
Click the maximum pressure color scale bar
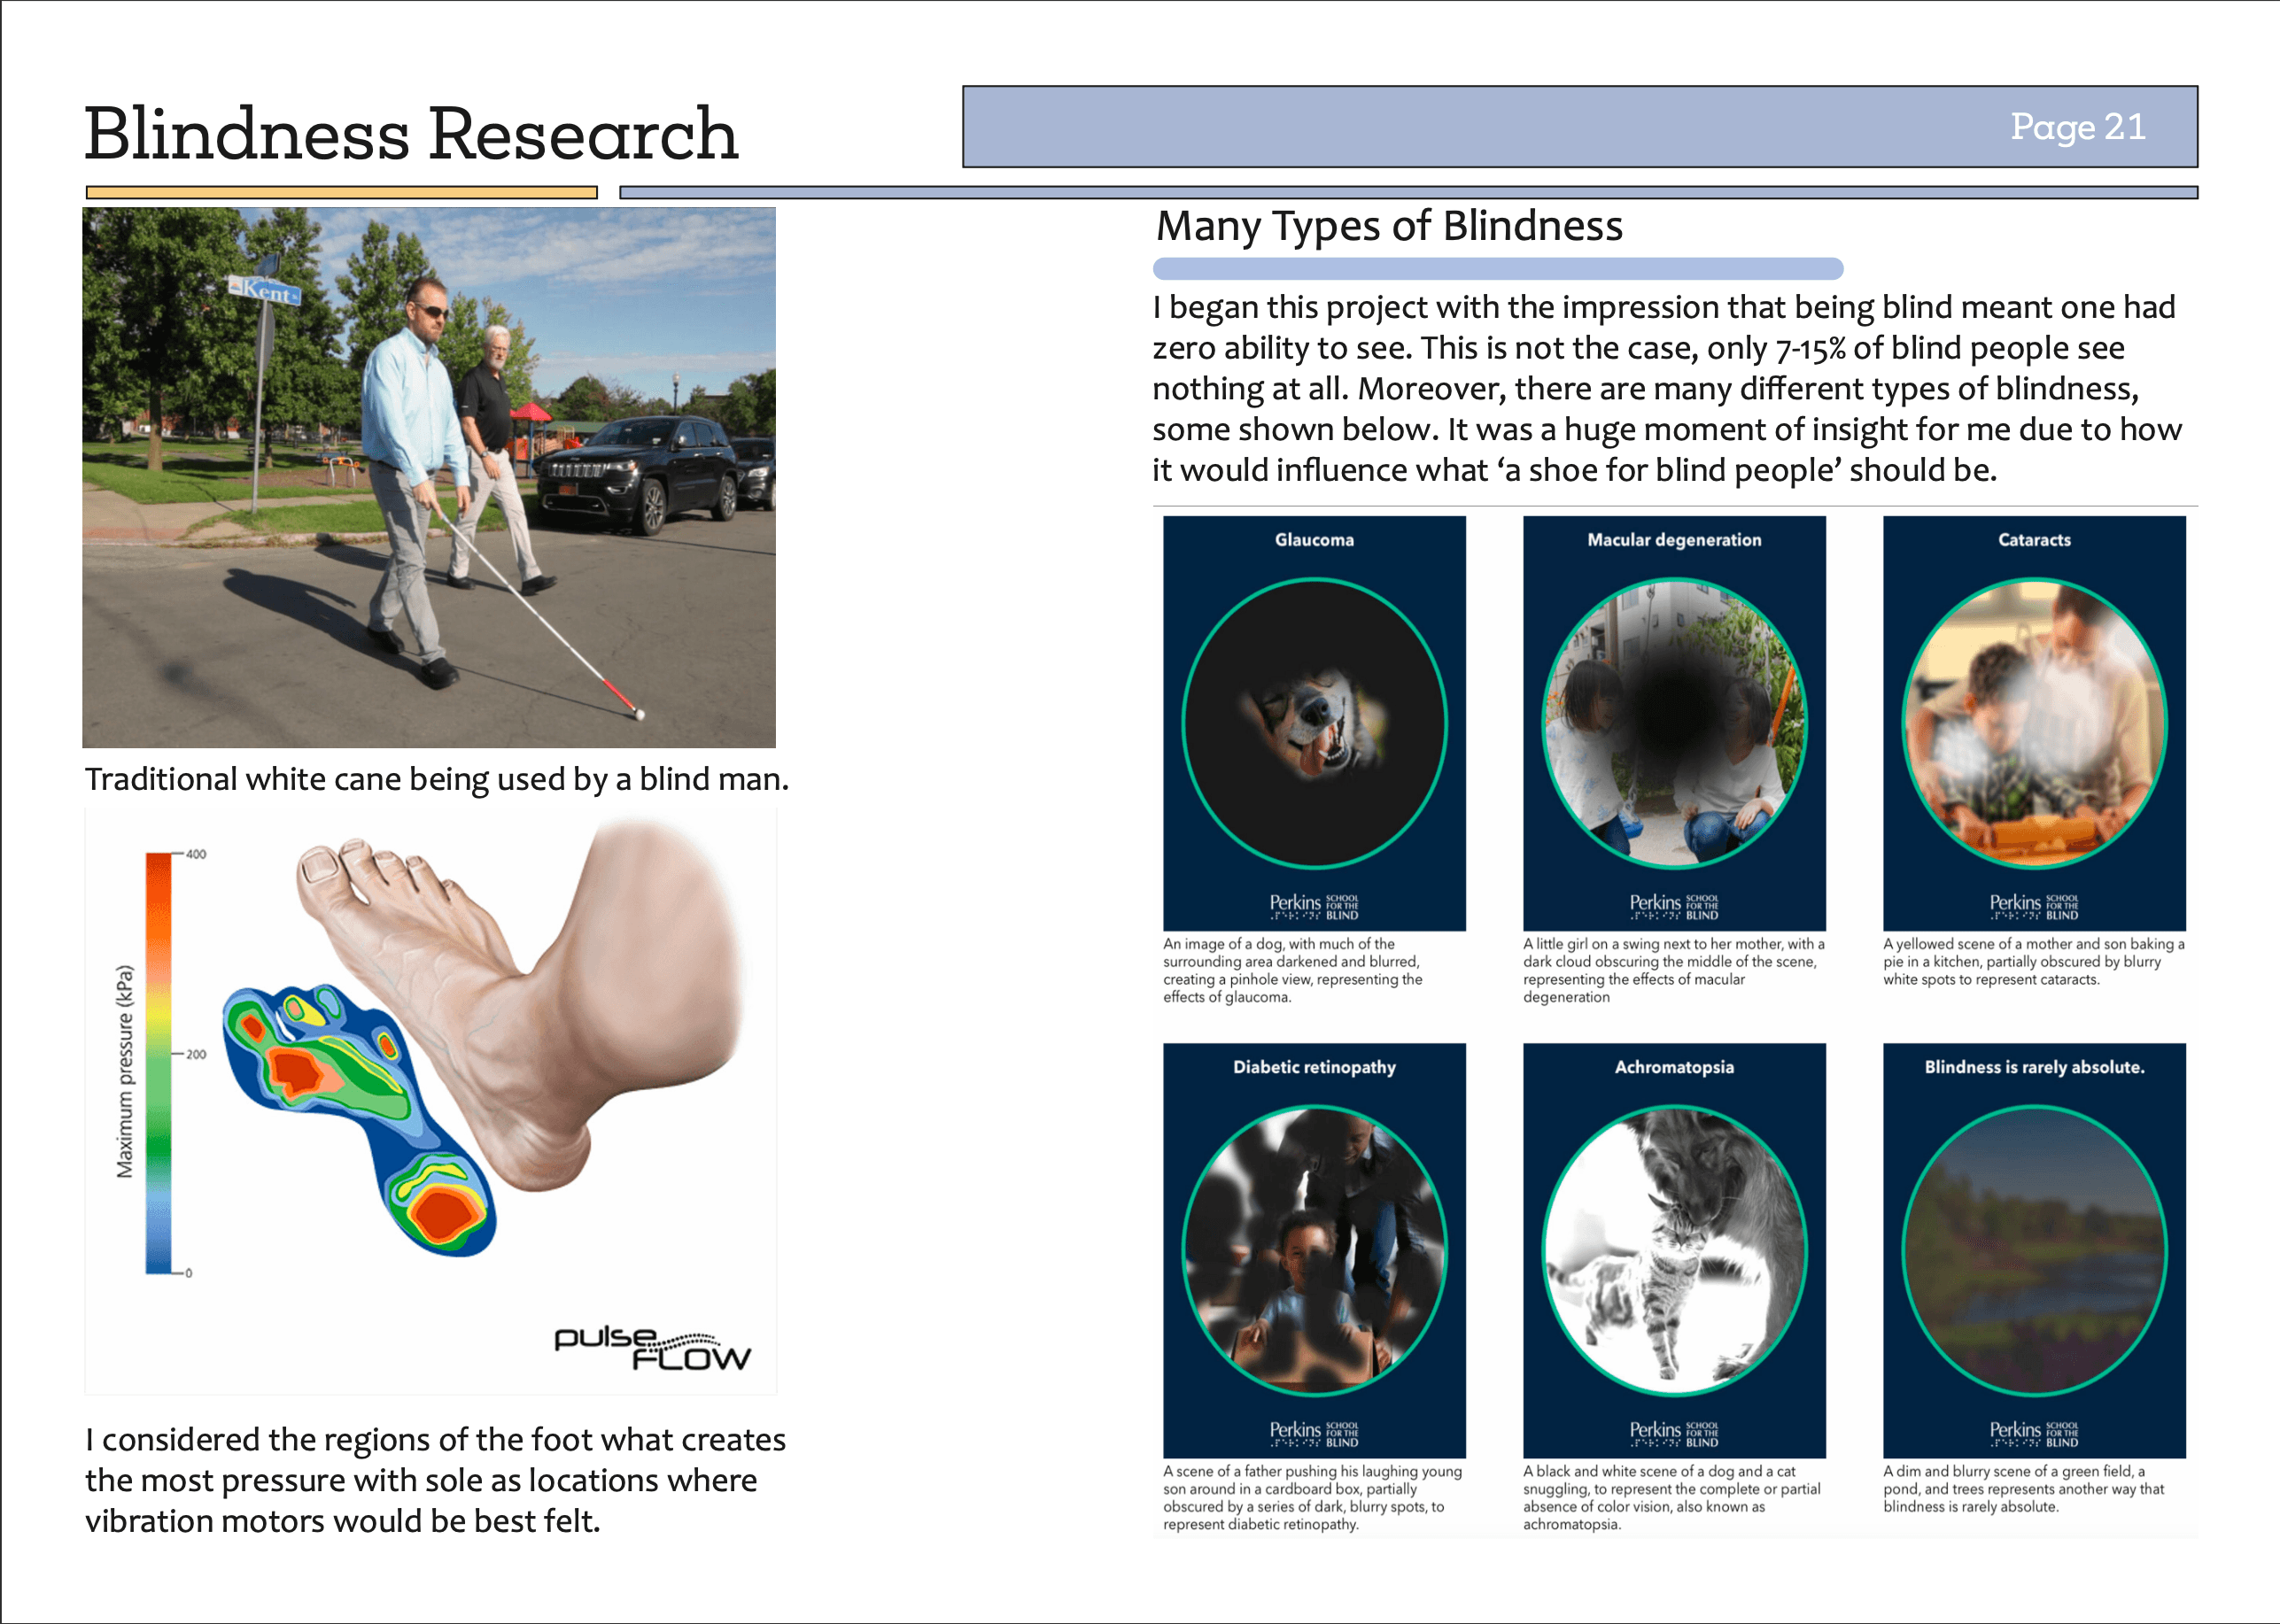click(x=158, y=1063)
